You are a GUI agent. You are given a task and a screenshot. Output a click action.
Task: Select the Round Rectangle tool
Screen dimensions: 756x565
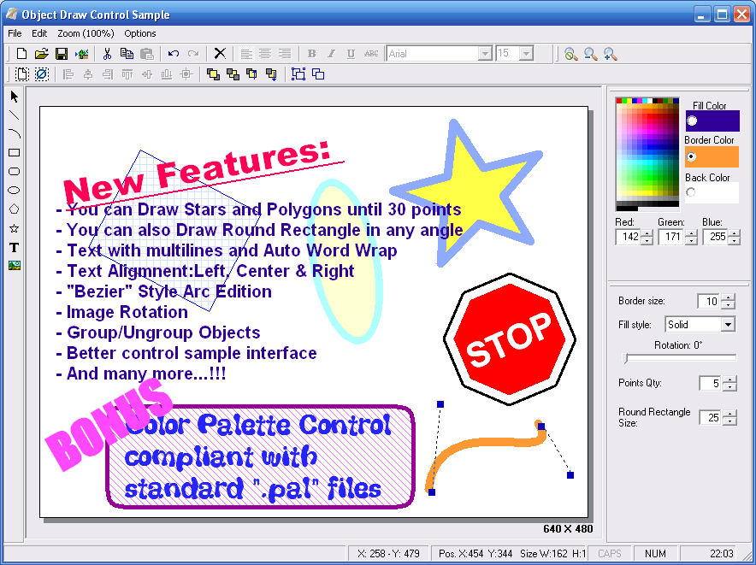[14, 172]
